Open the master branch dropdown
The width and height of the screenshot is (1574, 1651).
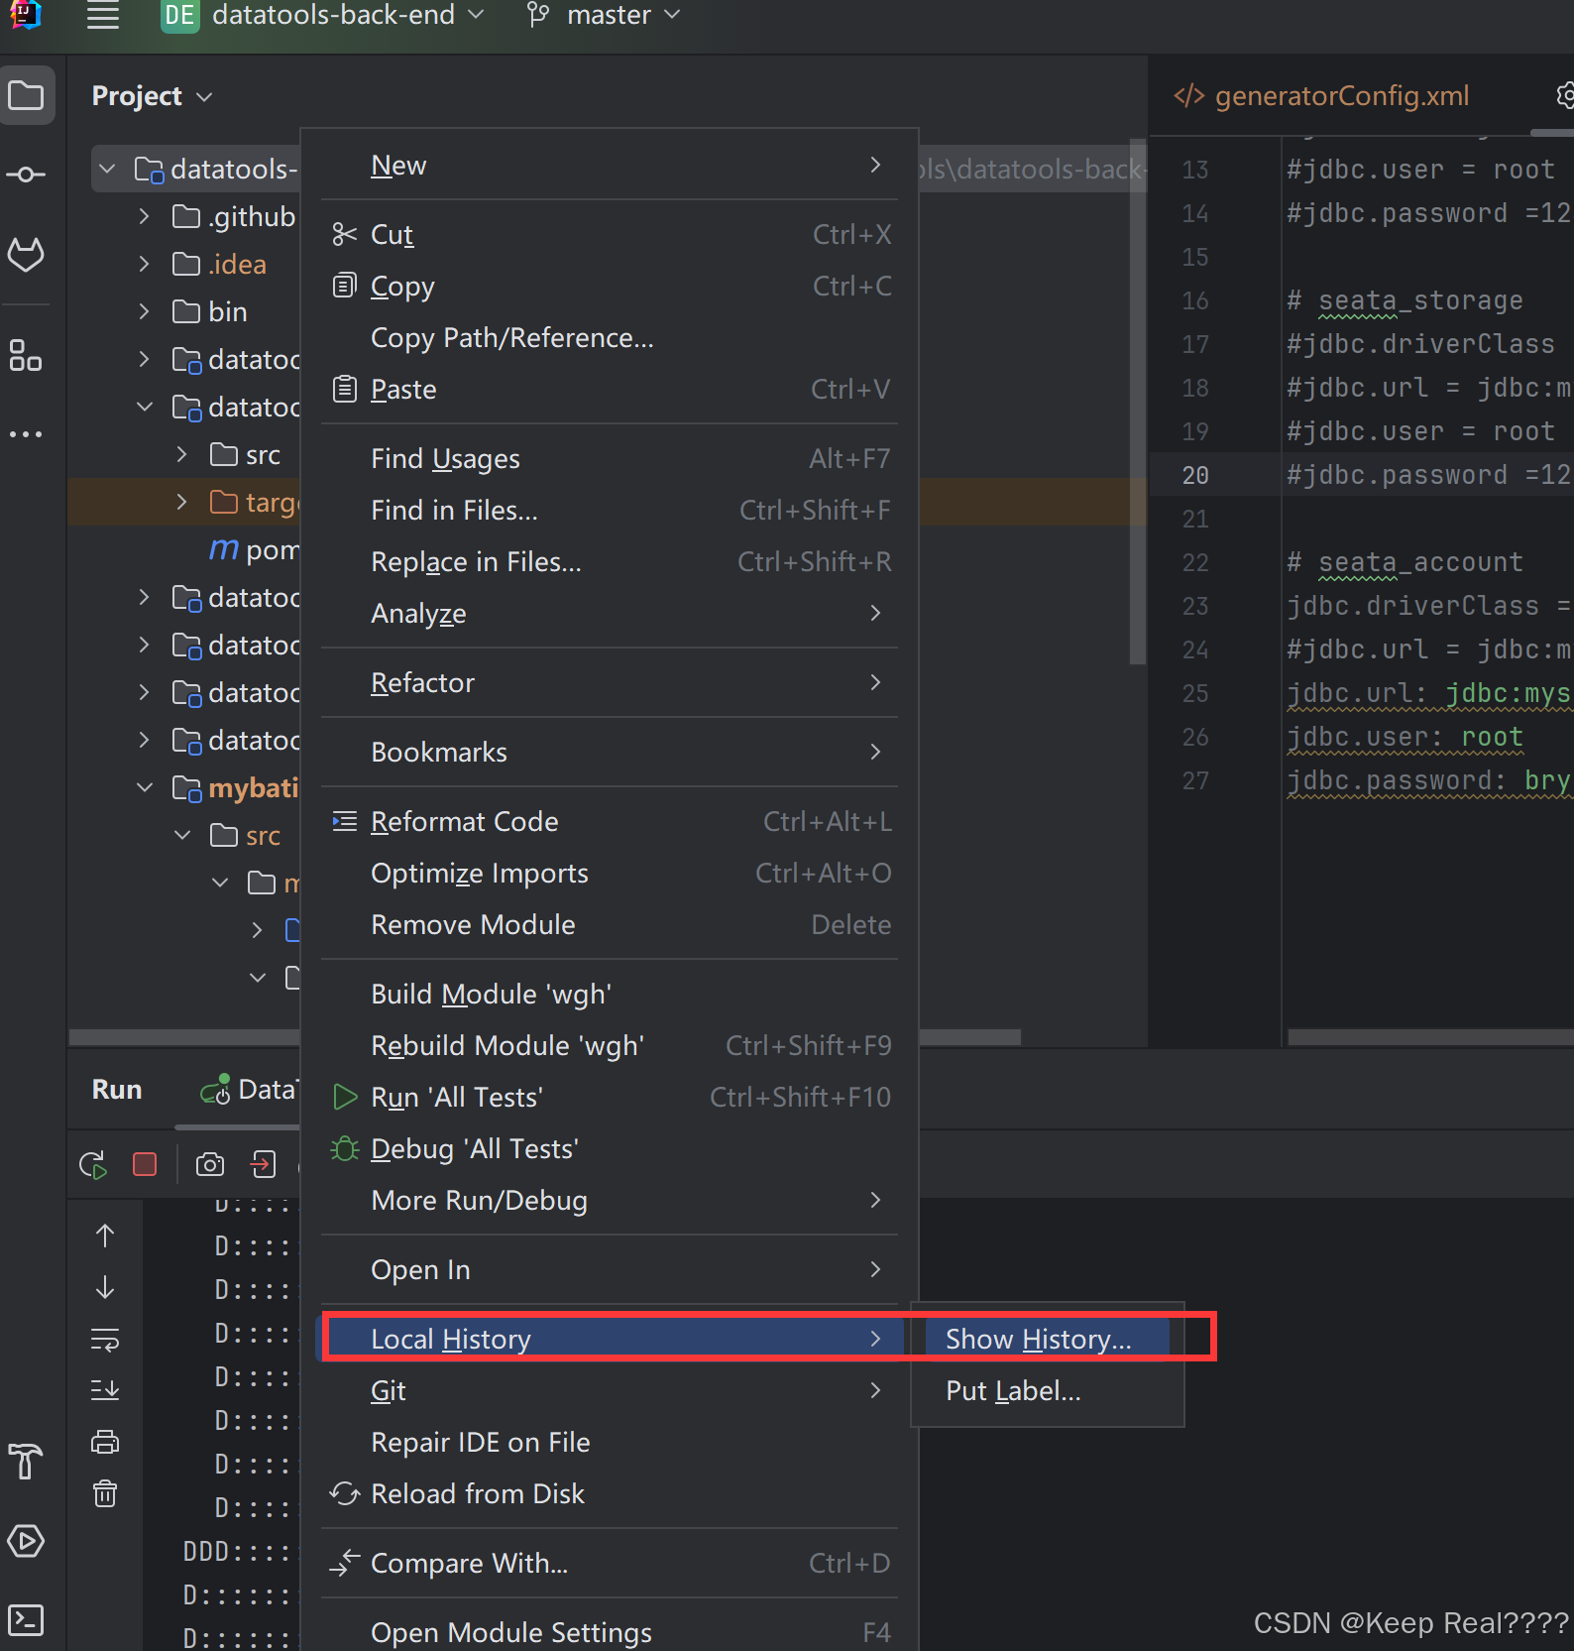pyautogui.click(x=604, y=15)
